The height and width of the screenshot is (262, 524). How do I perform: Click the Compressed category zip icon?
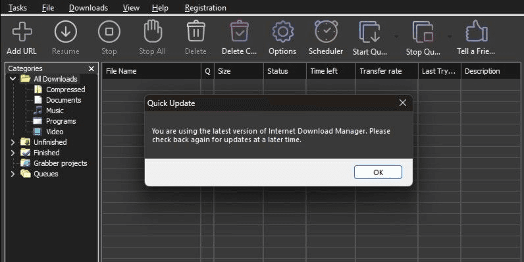[x=38, y=90]
